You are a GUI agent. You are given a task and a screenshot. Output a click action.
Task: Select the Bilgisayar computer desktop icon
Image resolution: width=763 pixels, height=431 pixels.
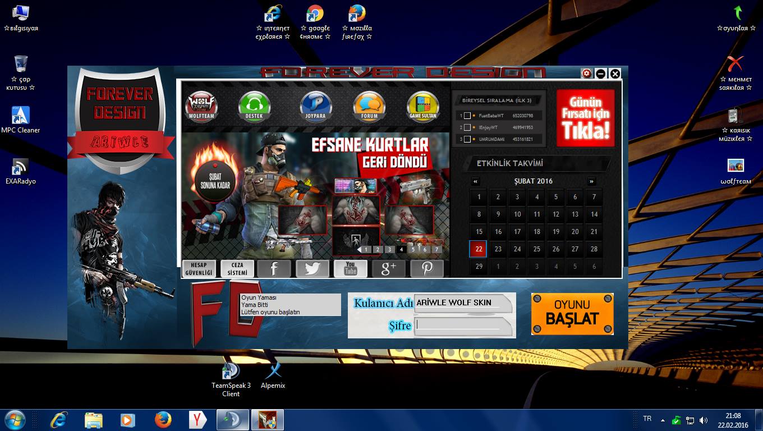pyautogui.click(x=21, y=18)
